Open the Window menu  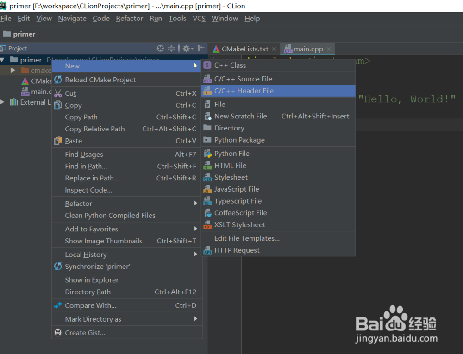(x=225, y=19)
